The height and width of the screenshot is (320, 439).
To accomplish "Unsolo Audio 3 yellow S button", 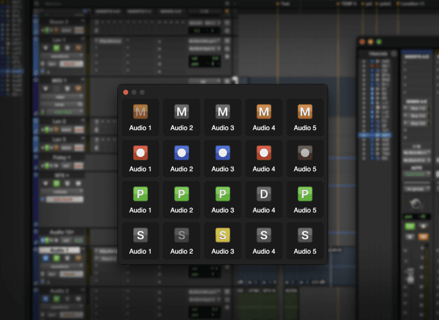I will (x=223, y=235).
